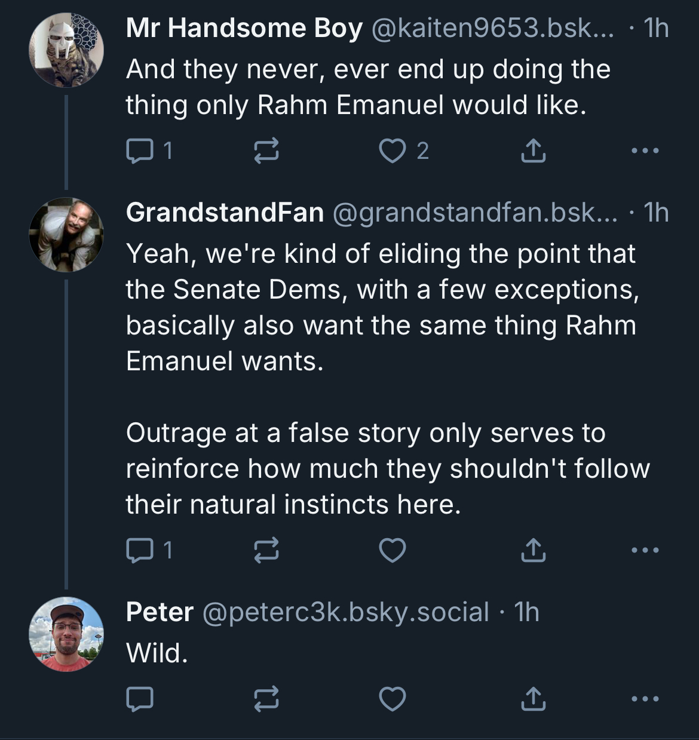This screenshot has height=740, width=699.
Task: Open more options for Peter's post
Action: click(x=646, y=698)
